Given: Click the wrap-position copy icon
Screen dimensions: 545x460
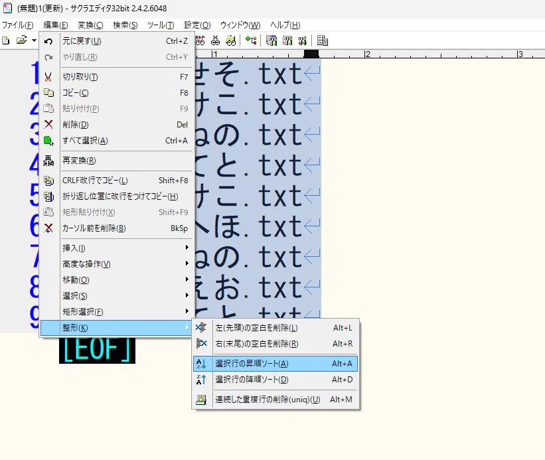Looking at the screenshot, I should [48, 196].
